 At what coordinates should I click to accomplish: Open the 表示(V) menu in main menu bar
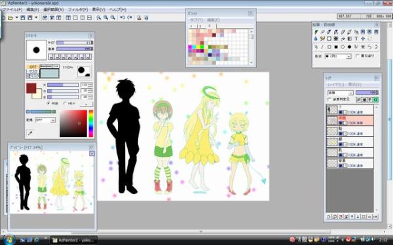pos(98,10)
